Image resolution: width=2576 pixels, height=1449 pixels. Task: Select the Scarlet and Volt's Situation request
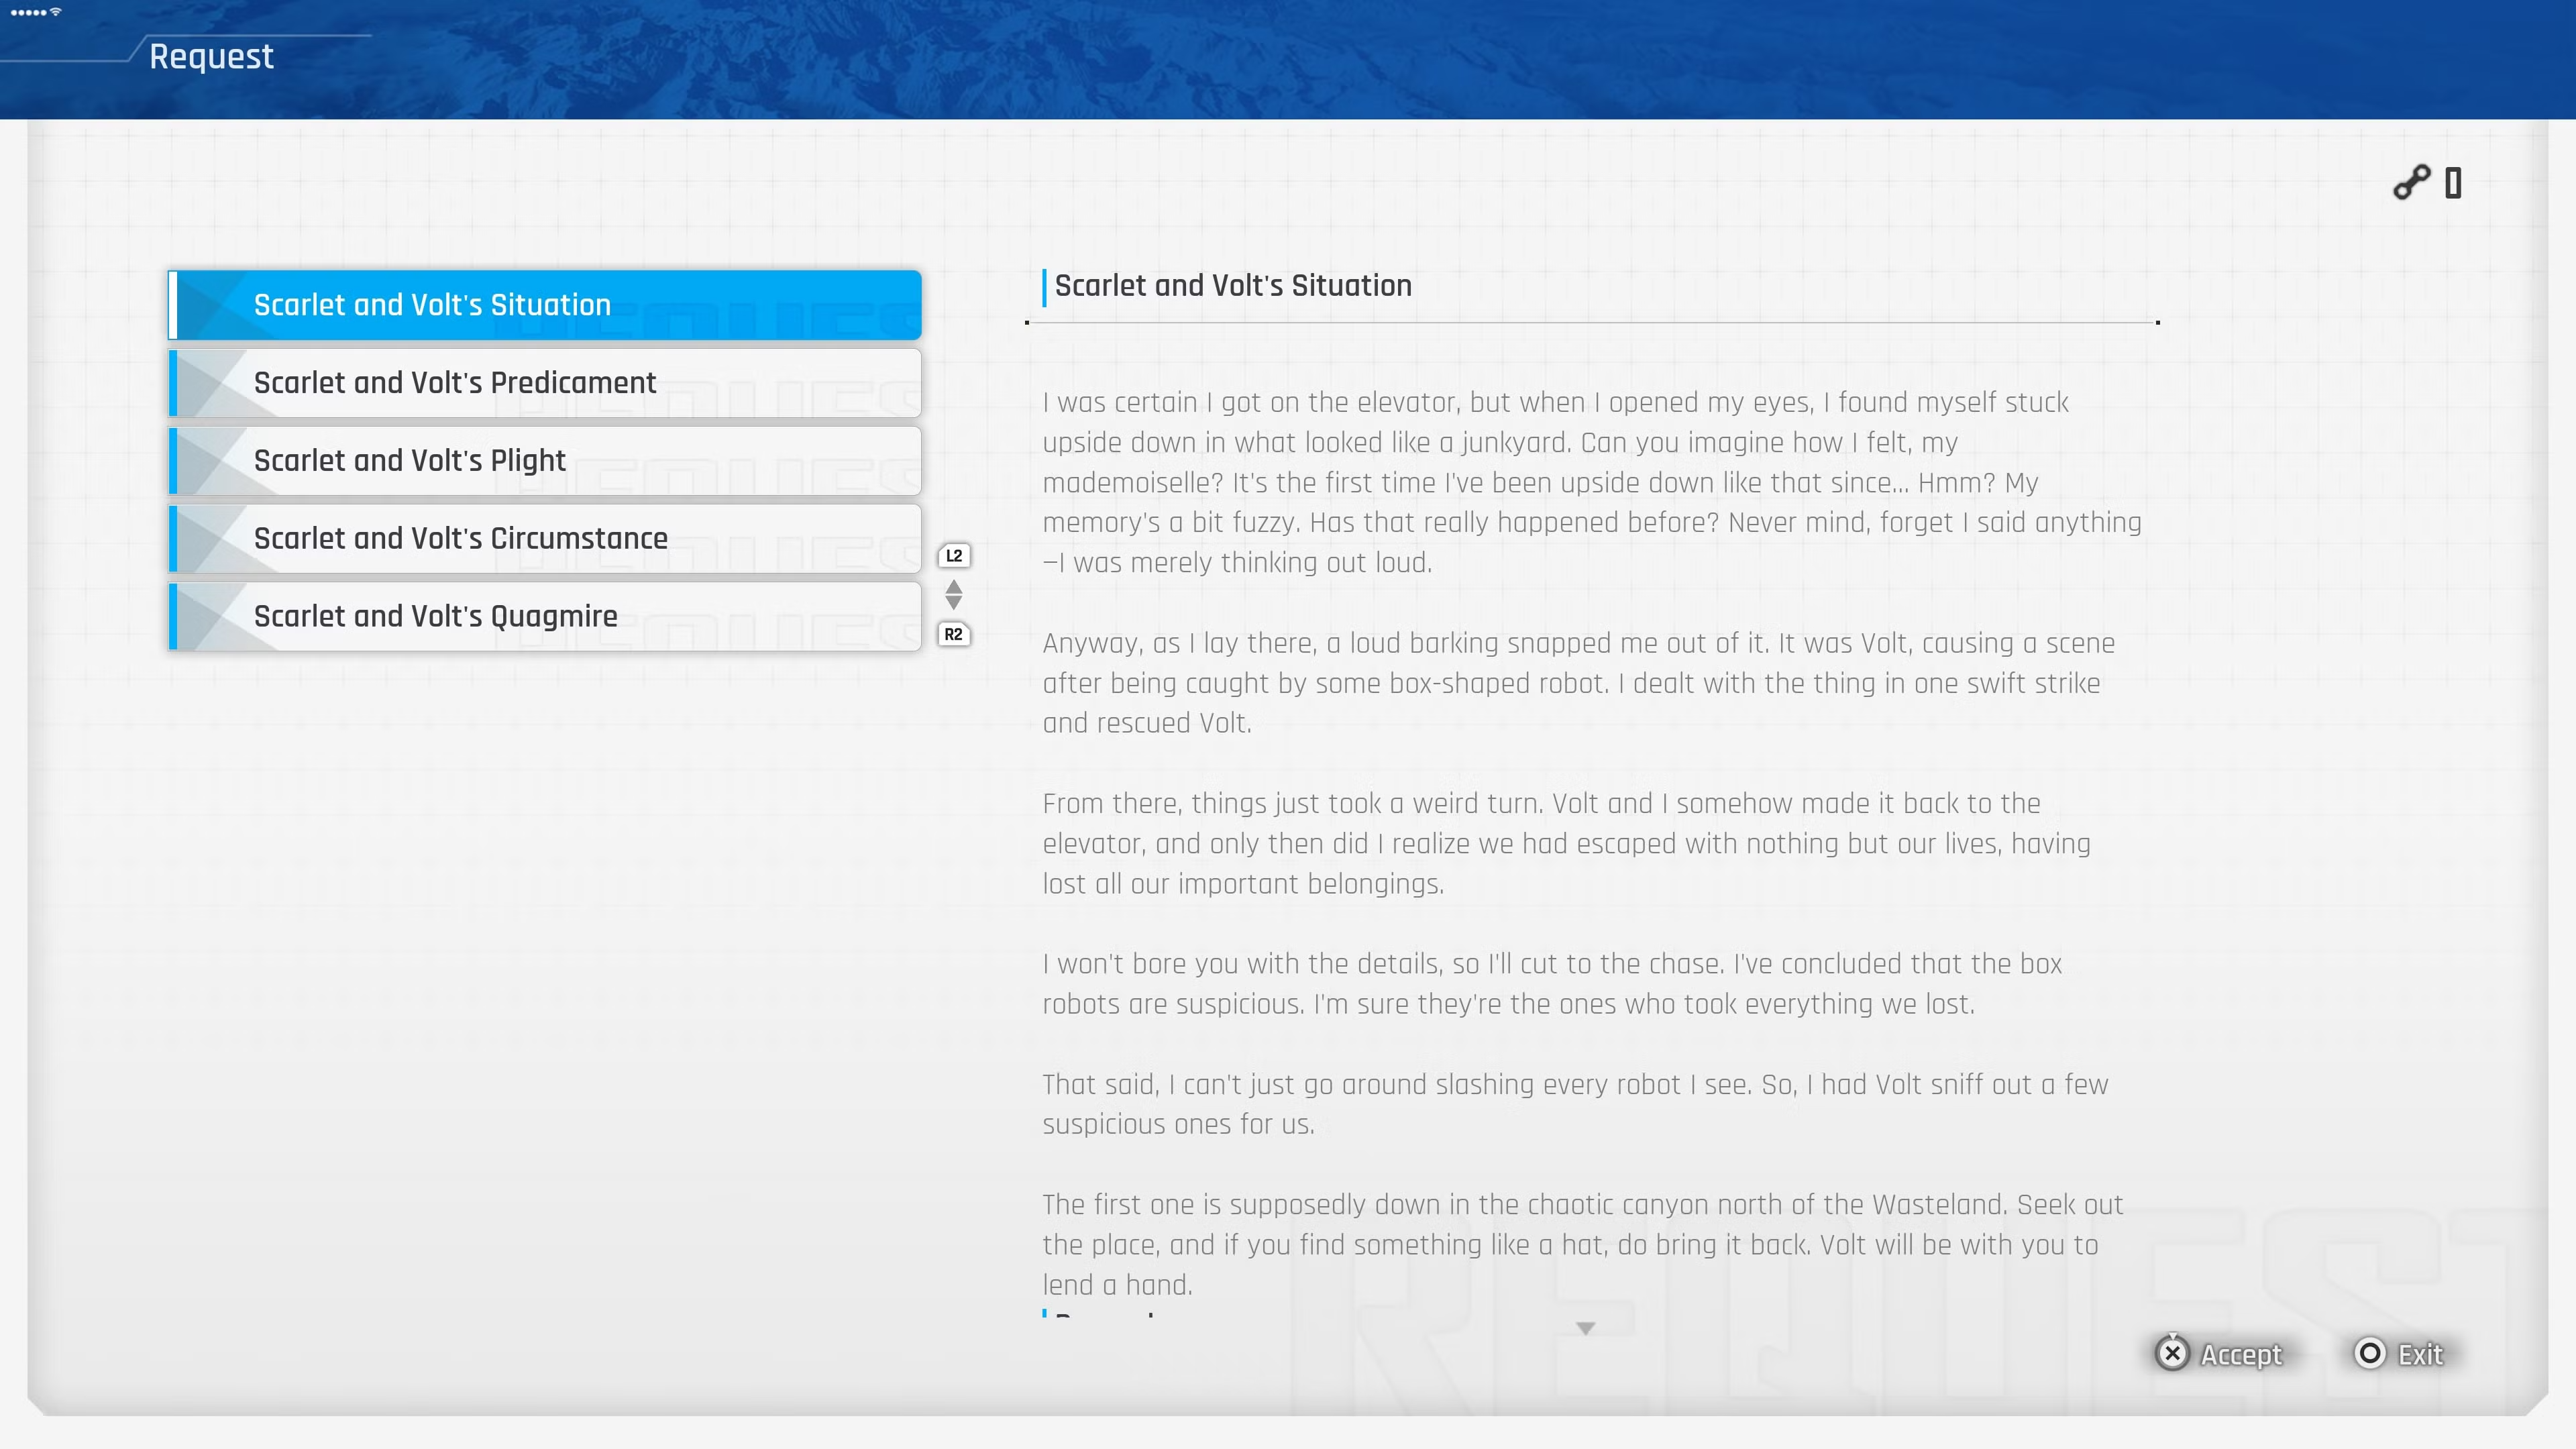[545, 305]
